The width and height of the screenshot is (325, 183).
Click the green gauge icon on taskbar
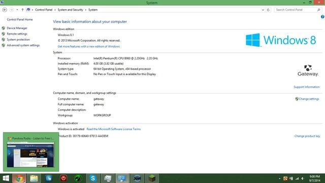point(78,178)
